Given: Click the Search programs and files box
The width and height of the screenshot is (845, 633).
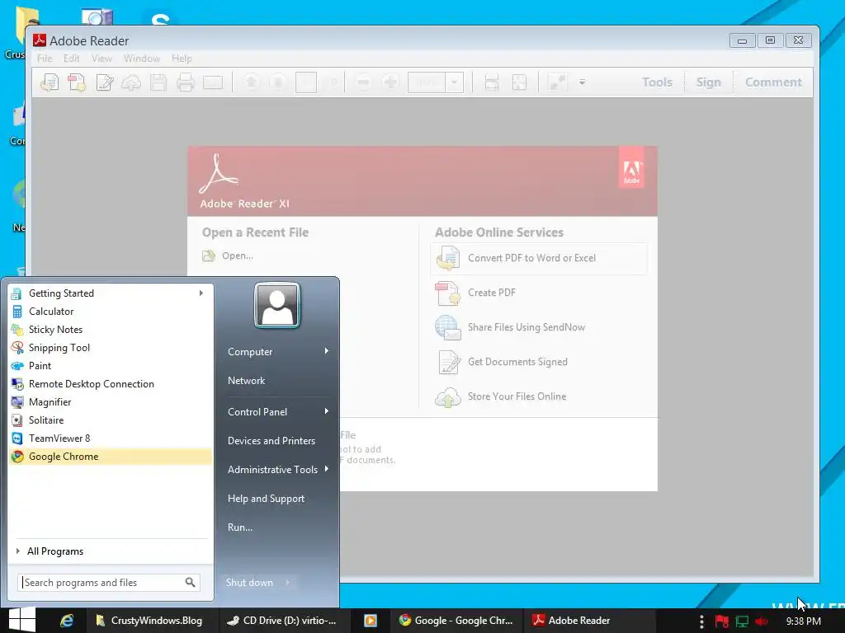Looking at the screenshot, I should pyautogui.click(x=109, y=583).
